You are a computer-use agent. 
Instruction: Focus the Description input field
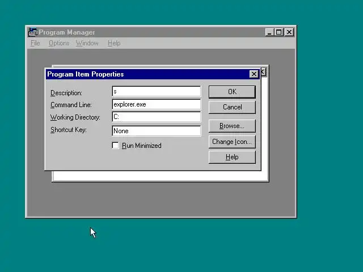[x=157, y=91]
